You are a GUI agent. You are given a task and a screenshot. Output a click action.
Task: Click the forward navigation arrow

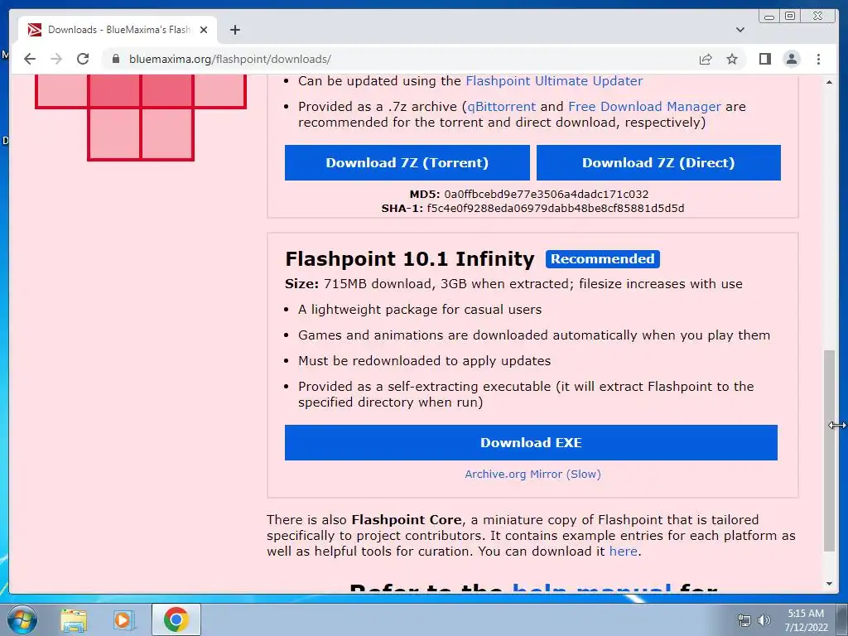pyautogui.click(x=56, y=59)
